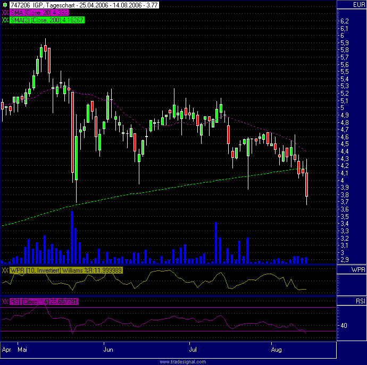Image resolution: width=367 pixels, height=365 pixels.
Task: Click the '5,9' price axis label
Action: pos(345,43)
